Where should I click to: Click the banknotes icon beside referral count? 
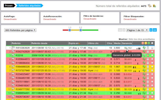[149, 6]
